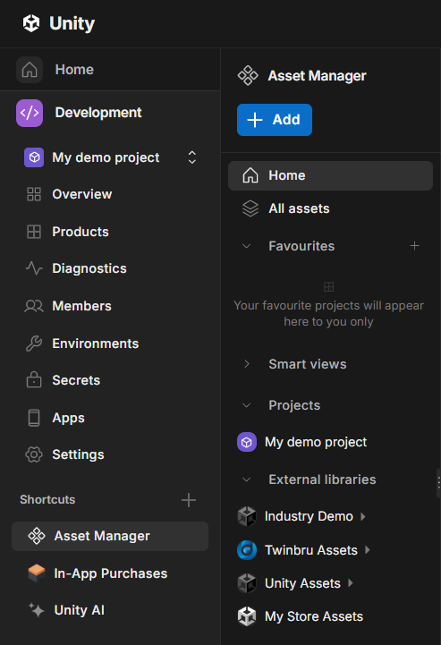Open My demo project under Projects
Screen dimensions: 441x645
pyautogui.click(x=316, y=442)
